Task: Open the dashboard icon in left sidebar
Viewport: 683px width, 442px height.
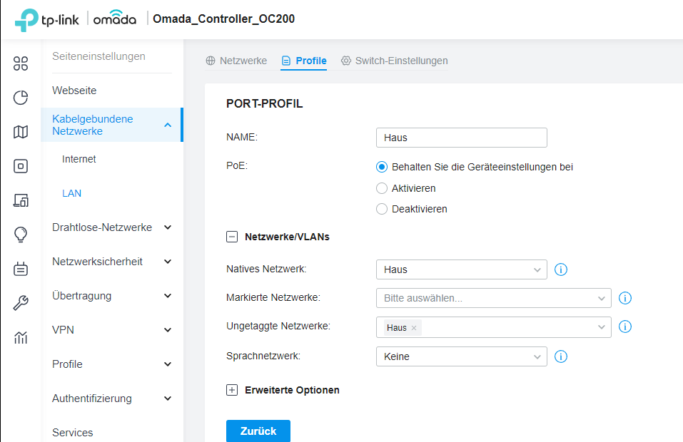Action: pos(21,63)
